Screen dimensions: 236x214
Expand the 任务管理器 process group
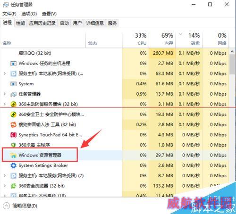click(x=5, y=94)
